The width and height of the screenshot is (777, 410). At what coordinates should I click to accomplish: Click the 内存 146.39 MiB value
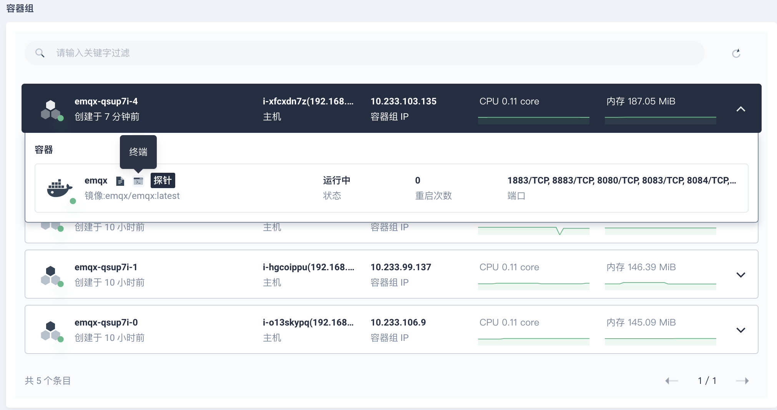pyautogui.click(x=641, y=267)
